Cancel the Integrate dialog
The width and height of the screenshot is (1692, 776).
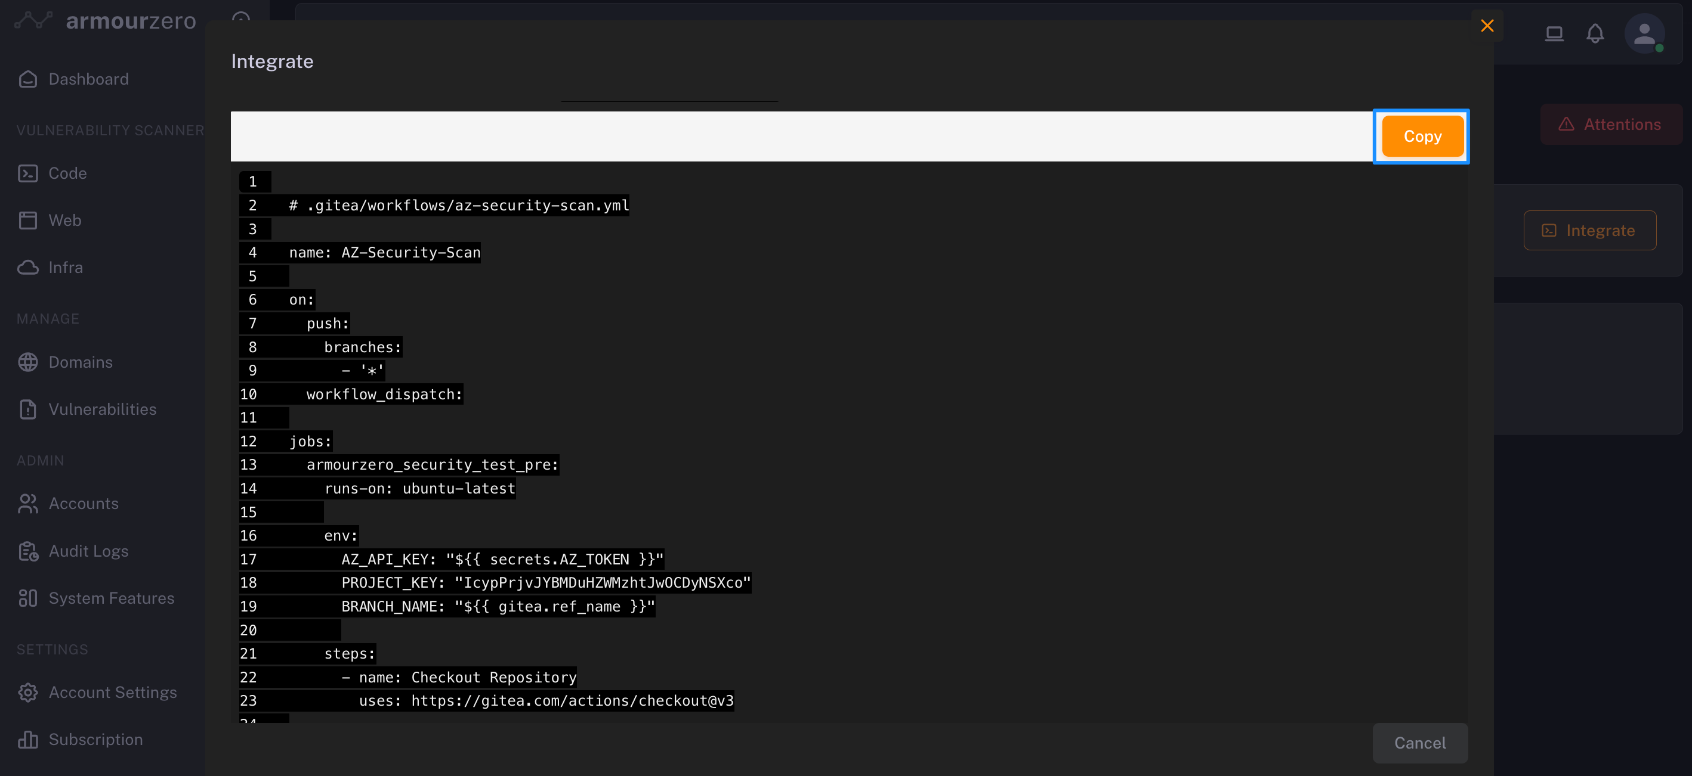pos(1419,743)
